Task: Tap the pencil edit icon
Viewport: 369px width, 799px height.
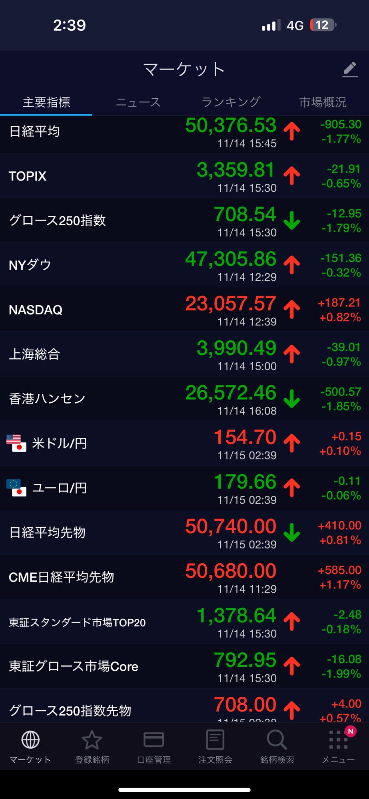Action: pyautogui.click(x=350, y=70)
